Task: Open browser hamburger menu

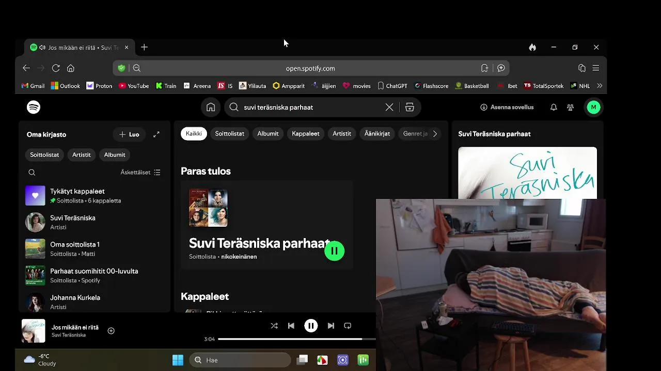Action: (596, 68)
